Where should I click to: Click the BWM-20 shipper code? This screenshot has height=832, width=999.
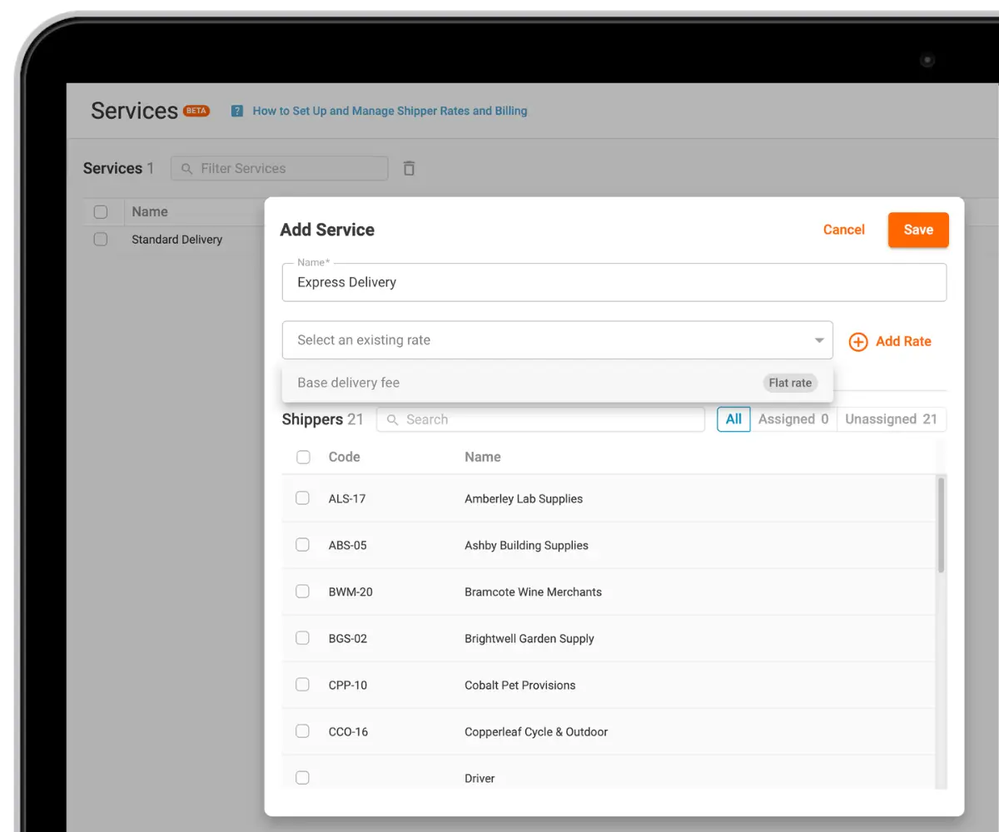tap(350, 592)
